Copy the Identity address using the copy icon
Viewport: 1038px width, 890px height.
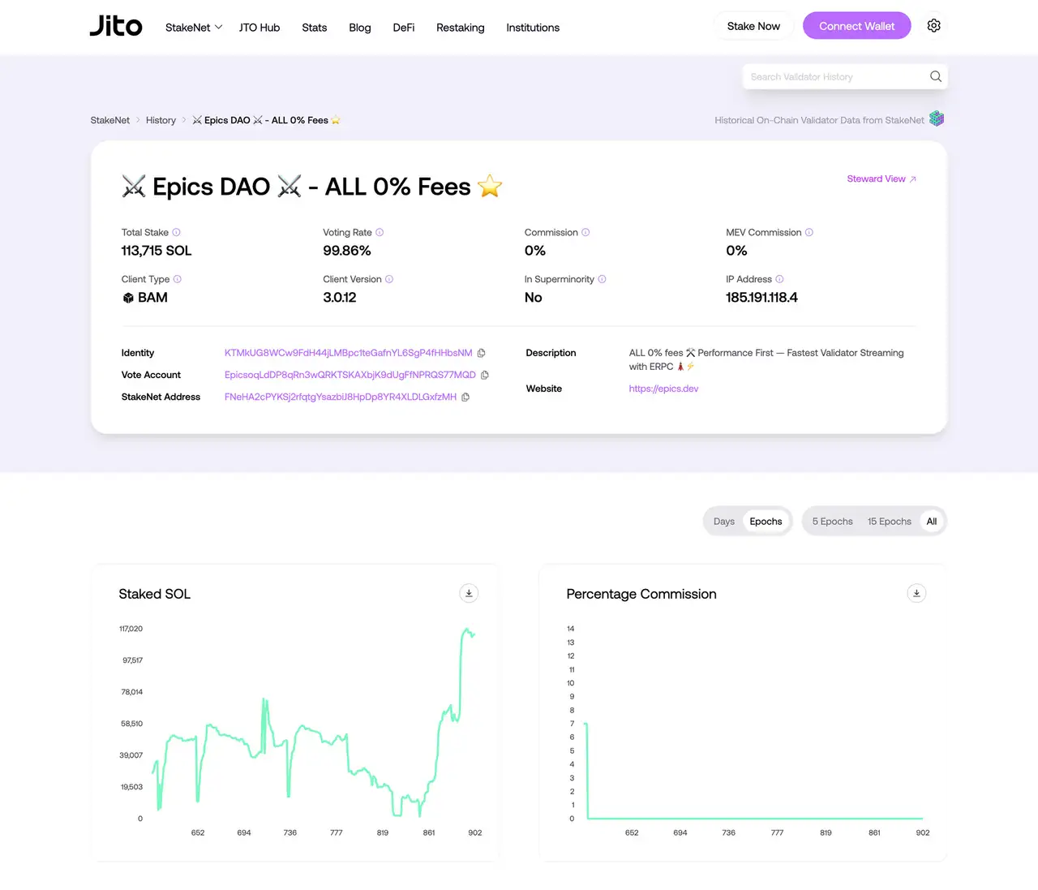(x=481, y=353)
